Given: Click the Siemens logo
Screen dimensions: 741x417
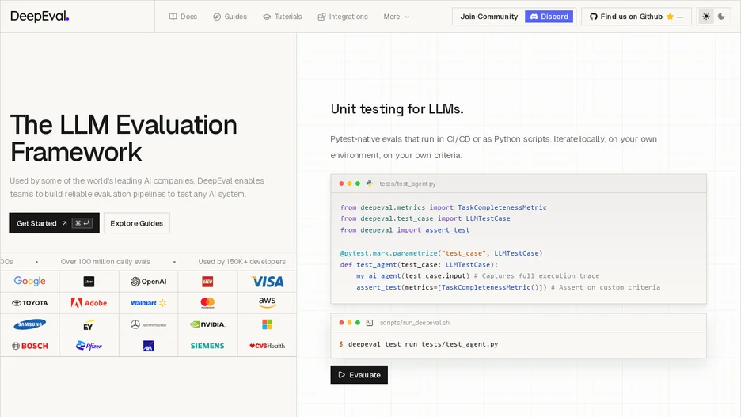Looking at the screenshot, I should (x=207, y=346).
